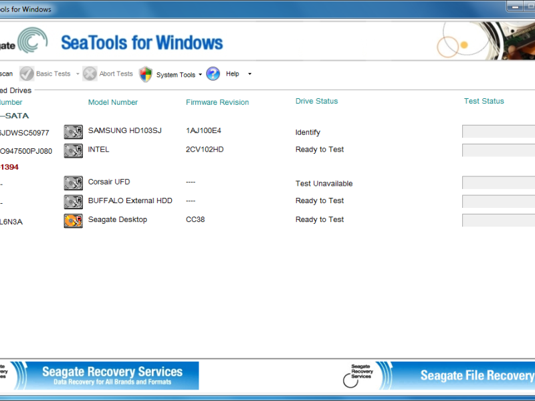Select the Corsair UFD drive icon

74,183
